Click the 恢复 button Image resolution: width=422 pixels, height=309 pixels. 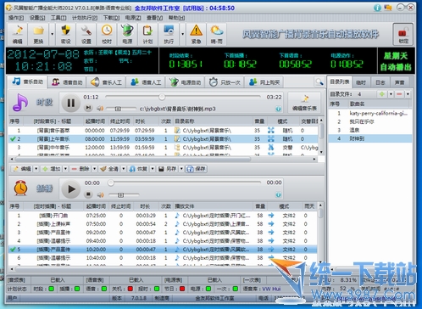138,169
